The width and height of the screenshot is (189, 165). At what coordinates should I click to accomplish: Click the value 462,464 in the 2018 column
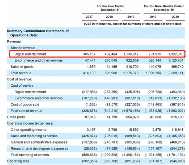[x=111, y=54]
